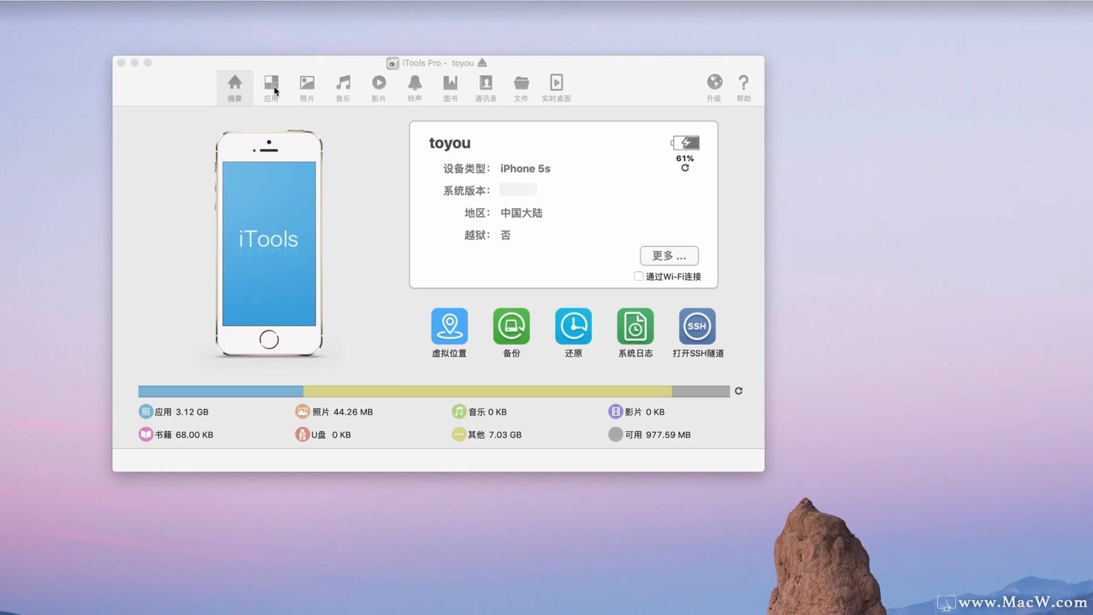
Task: Click the 其他 7.03 GB storage icon
Action: tap(459, 434)
